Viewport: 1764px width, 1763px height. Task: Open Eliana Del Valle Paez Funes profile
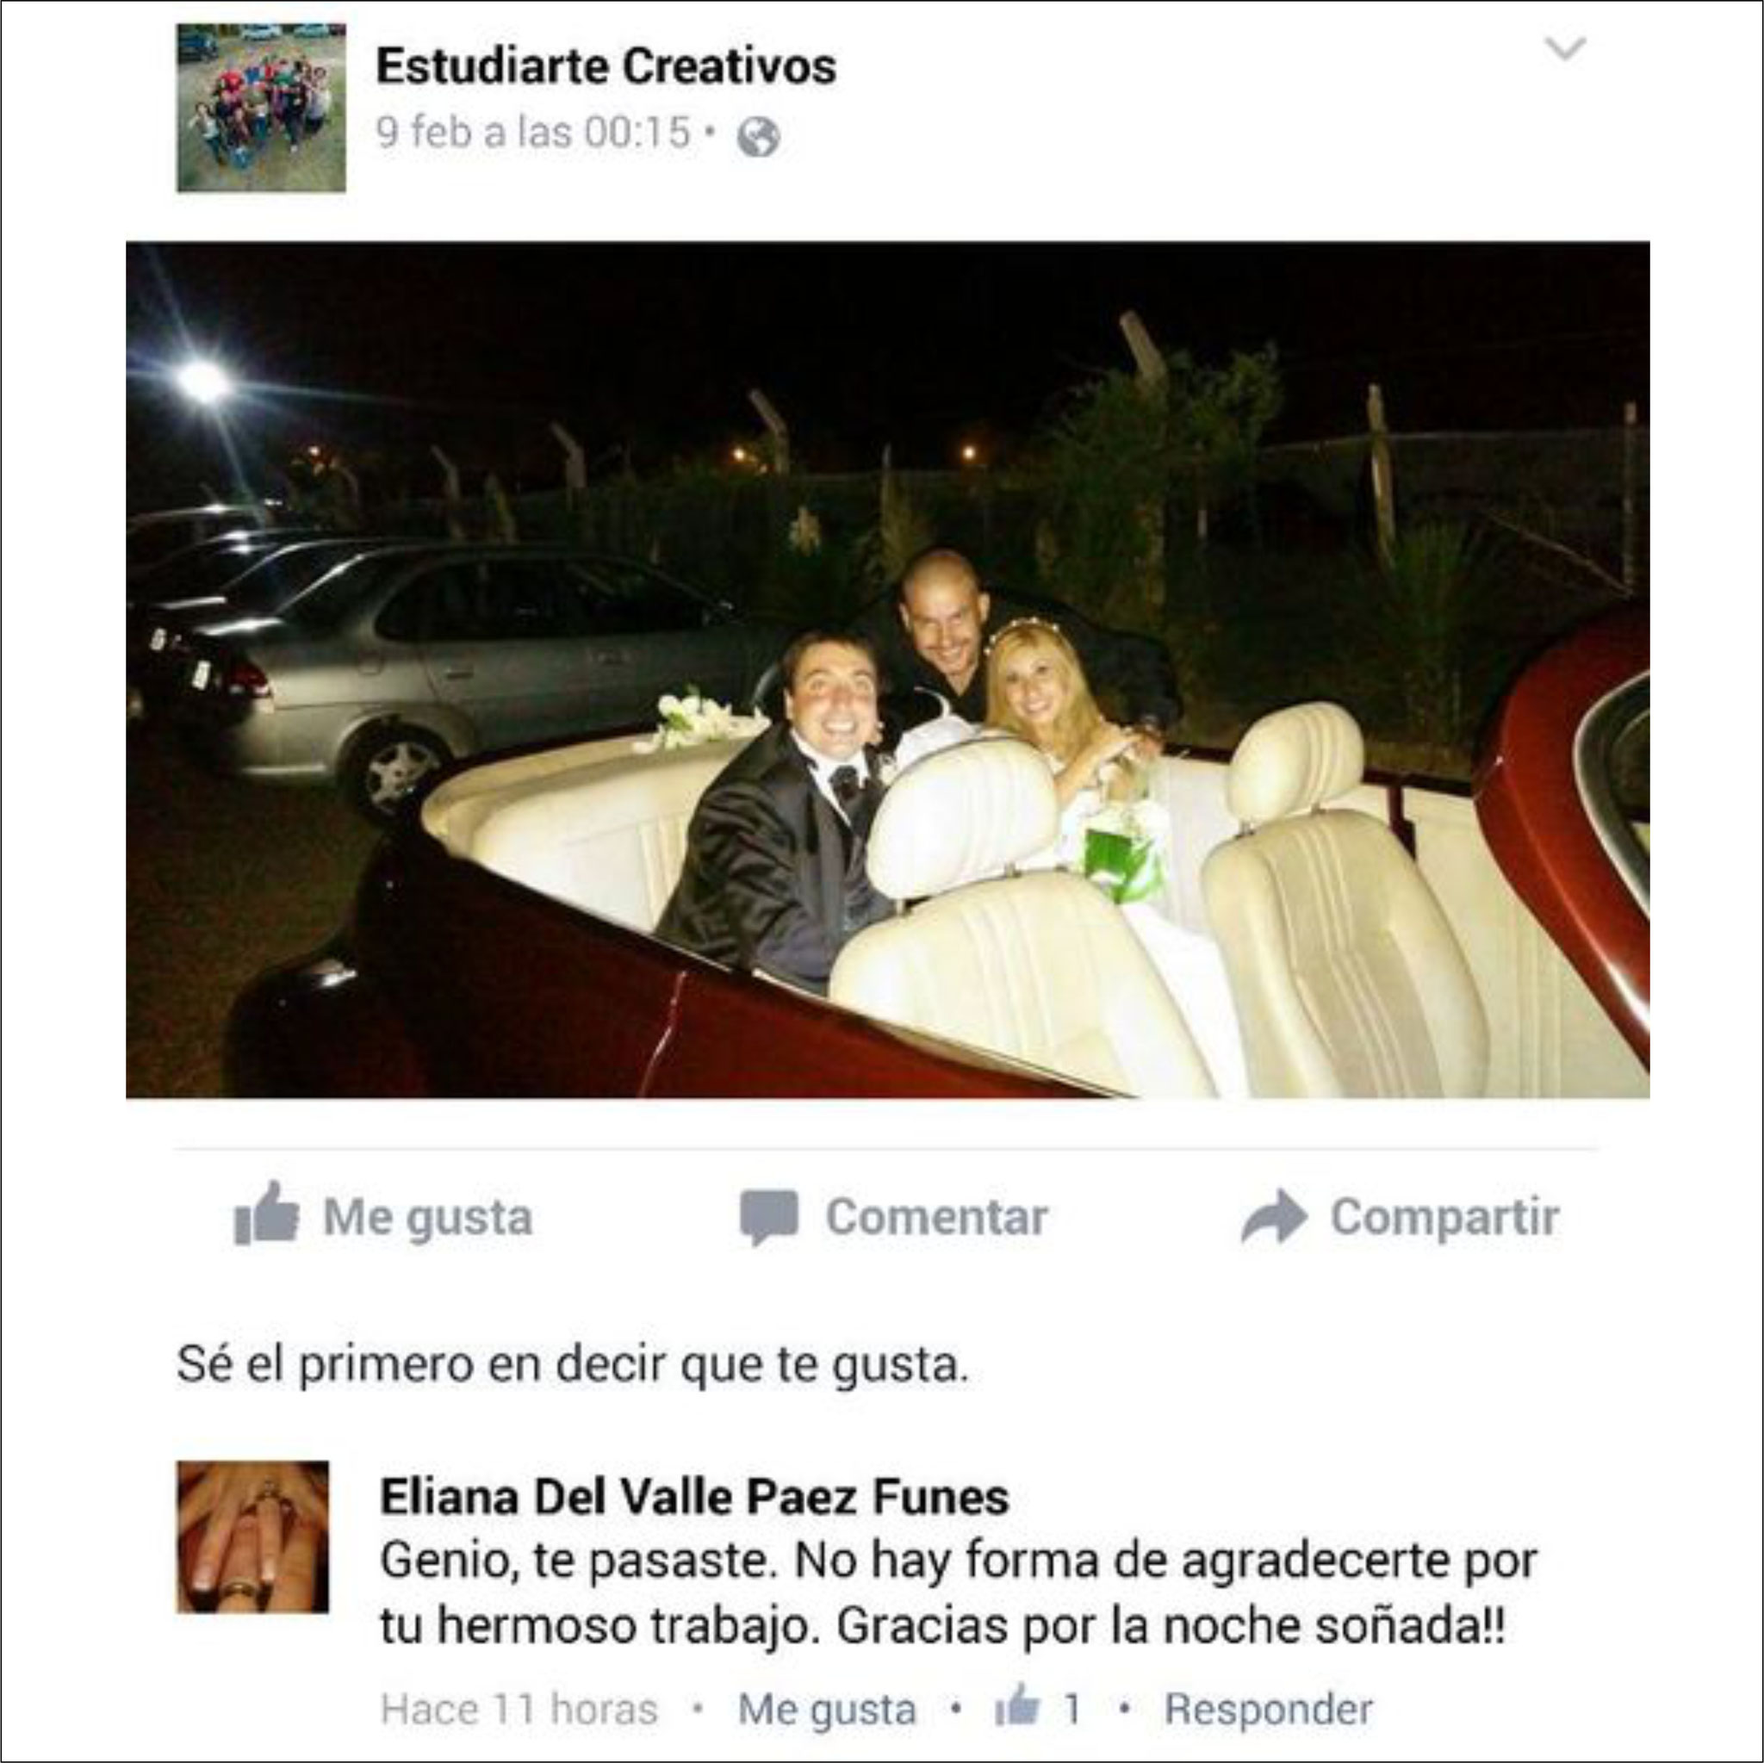(x=694, y=1498)
